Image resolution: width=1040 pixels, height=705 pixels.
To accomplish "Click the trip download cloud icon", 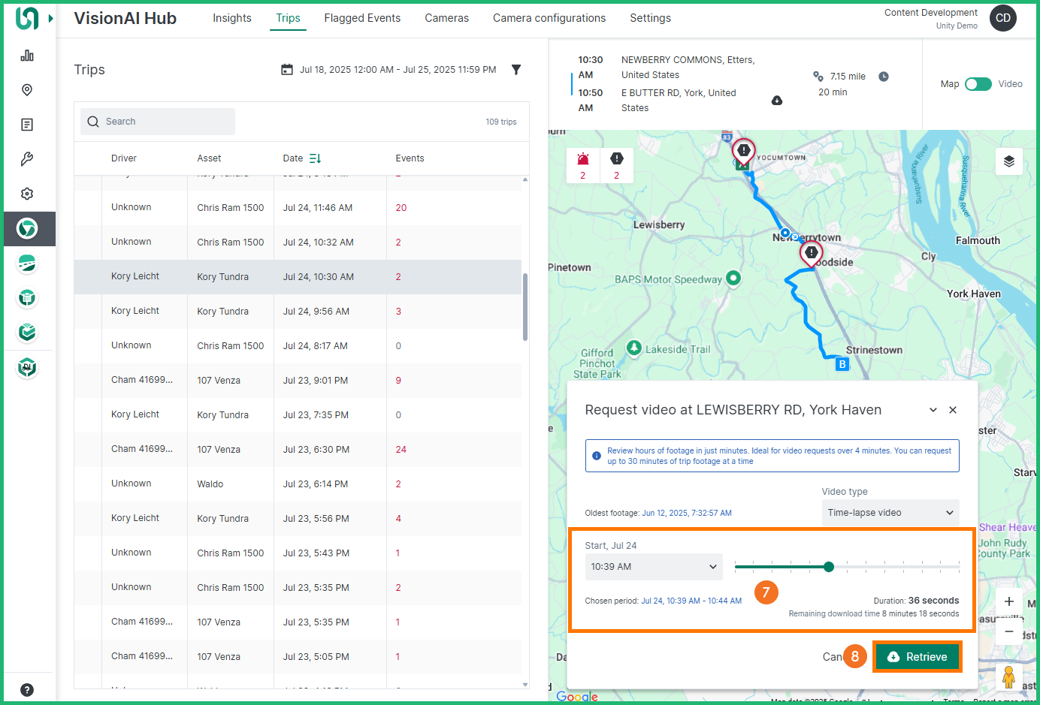I will 777,101.
